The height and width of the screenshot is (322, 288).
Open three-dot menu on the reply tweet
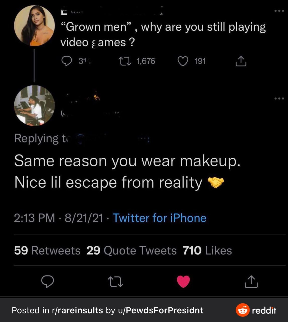(x=279, y=98)
